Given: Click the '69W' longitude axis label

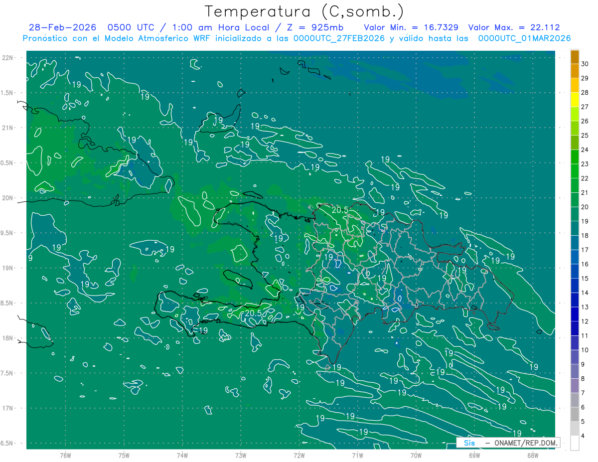Looking at the screenshot, I should click(474, 456).
